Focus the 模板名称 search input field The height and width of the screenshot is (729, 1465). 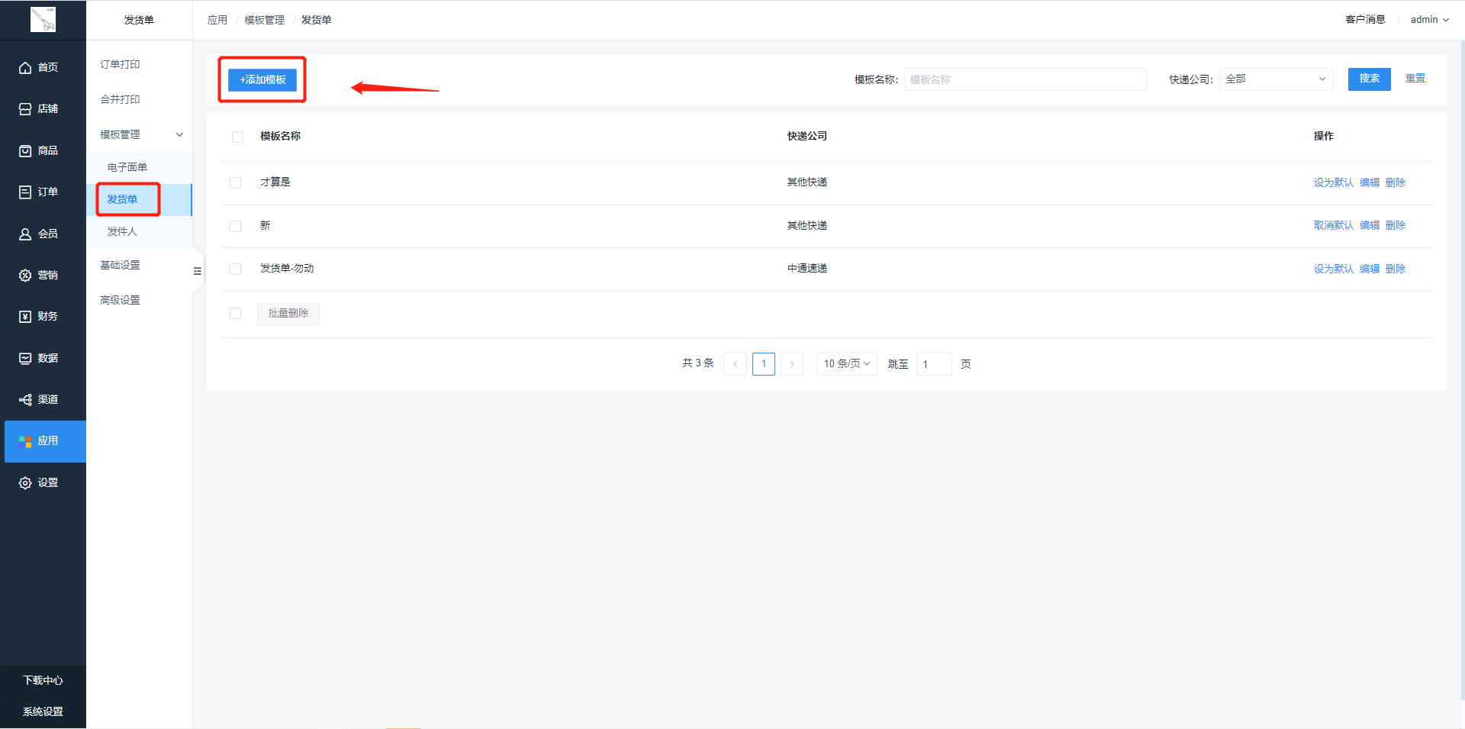point(1025,79)
